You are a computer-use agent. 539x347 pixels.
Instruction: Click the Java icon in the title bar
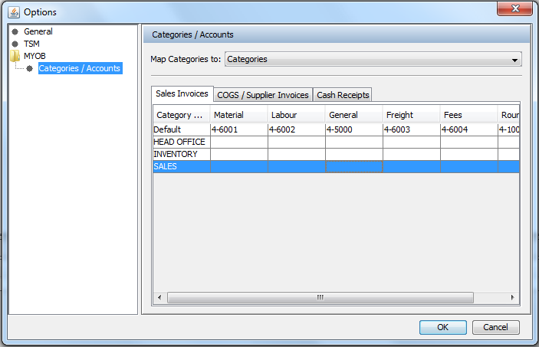point(13,11)
